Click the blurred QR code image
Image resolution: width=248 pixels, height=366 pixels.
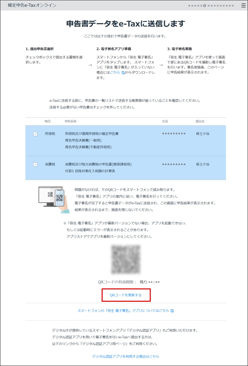pyautogui.click(x=126, y=260)
